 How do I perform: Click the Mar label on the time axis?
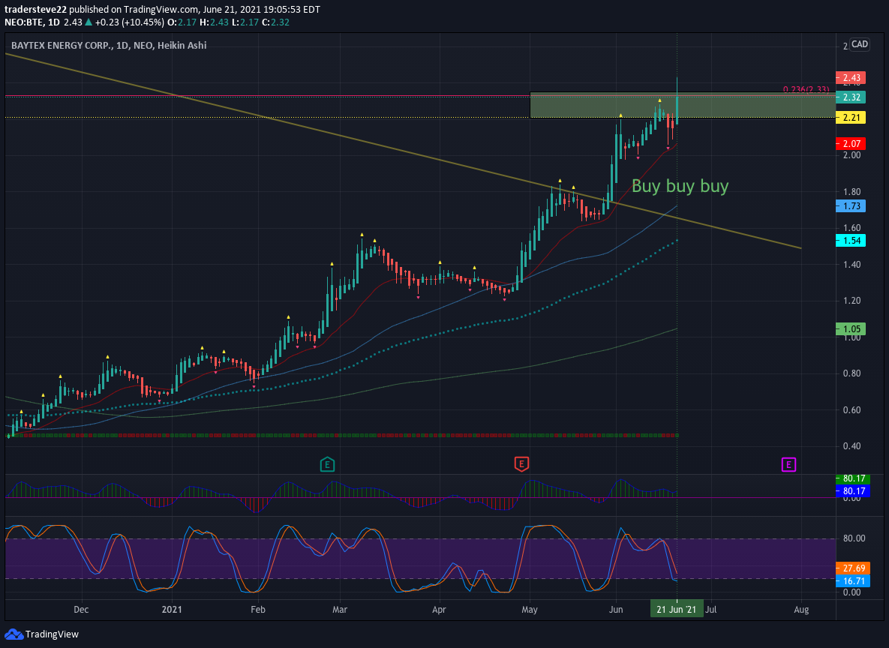340,610
